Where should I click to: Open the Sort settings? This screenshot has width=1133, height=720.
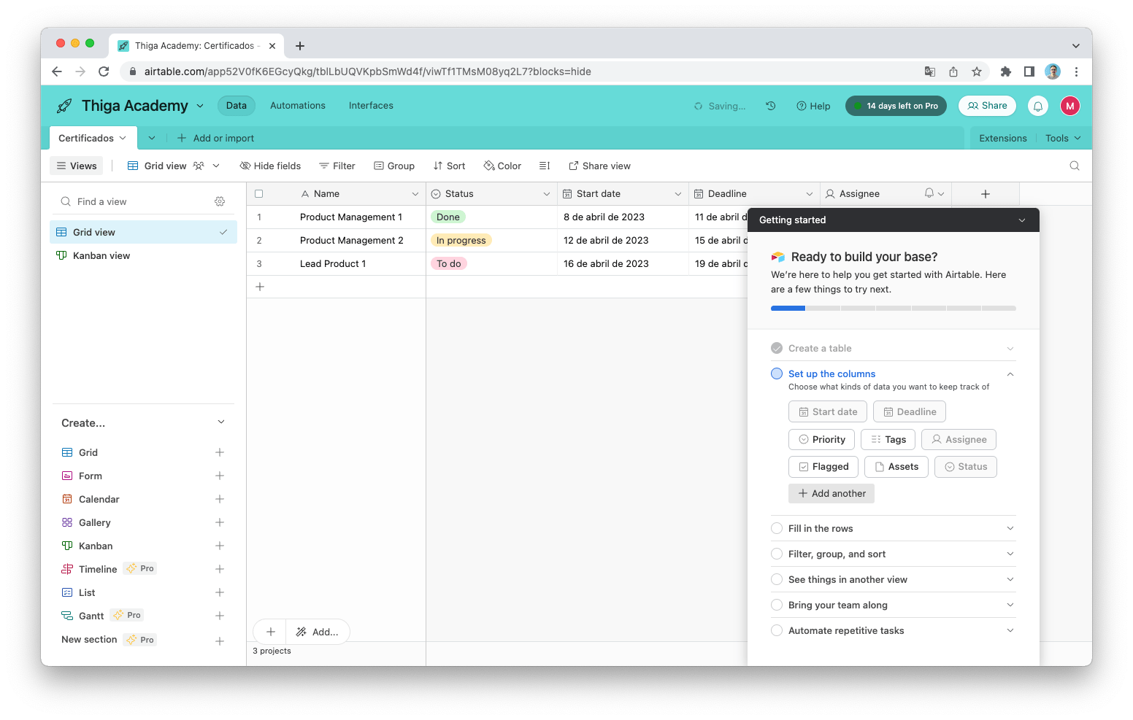pos(449,166)
